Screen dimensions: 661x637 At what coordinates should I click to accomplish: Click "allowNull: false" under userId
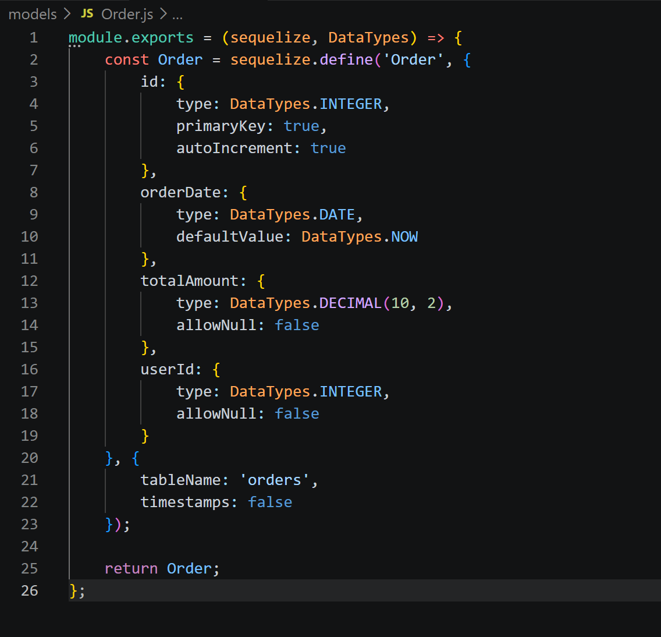[247, 413]
